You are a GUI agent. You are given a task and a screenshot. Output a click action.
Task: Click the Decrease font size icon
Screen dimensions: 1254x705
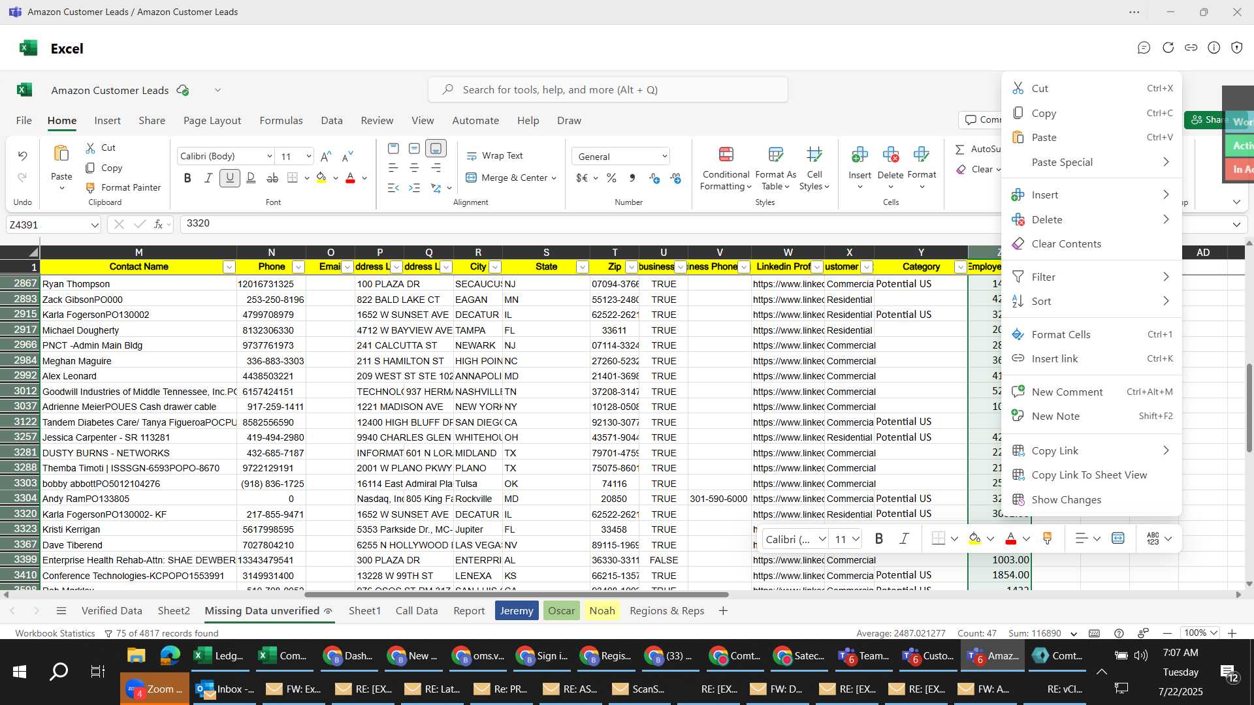[347, 156]
